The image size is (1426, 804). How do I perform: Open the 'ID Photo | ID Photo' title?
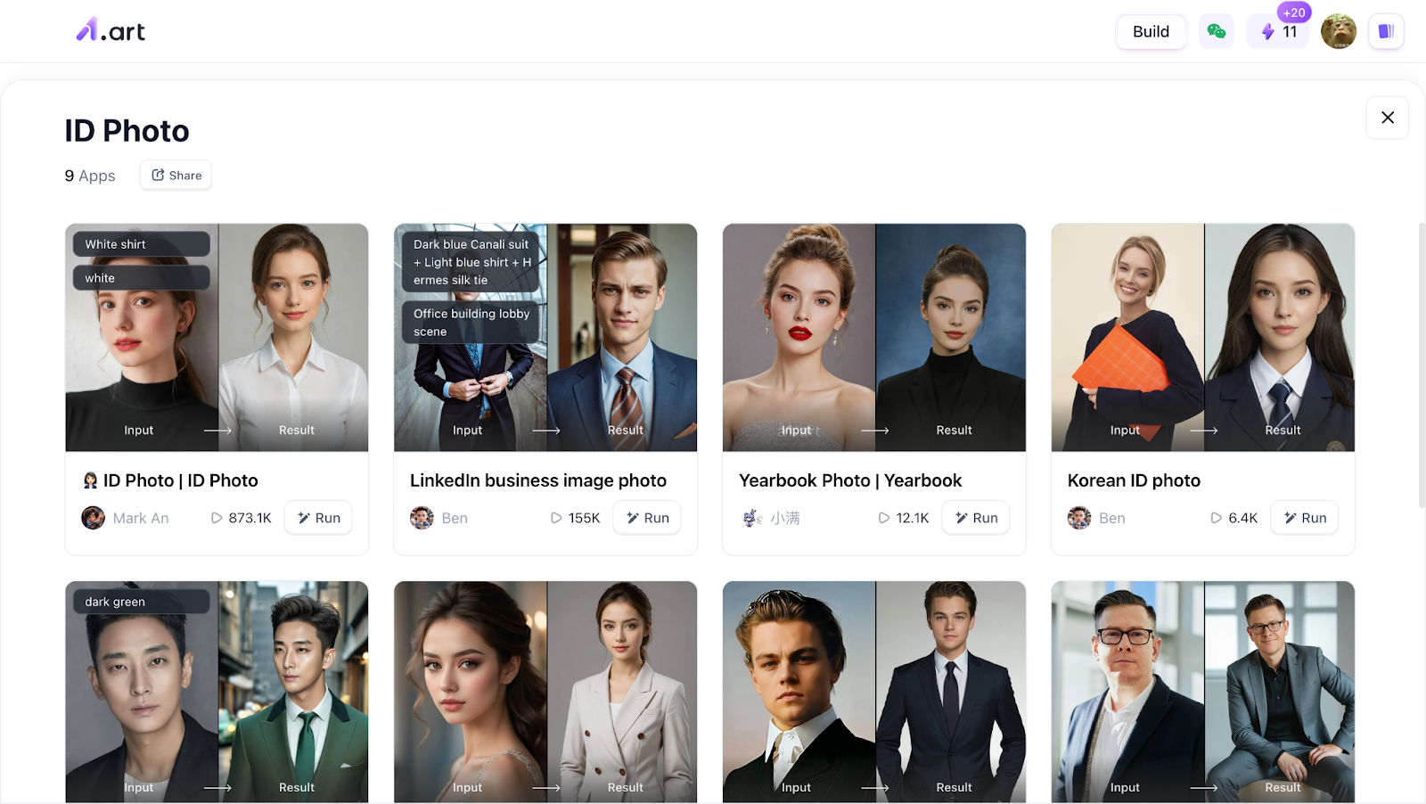pyautogui.click(x=170, y=480)
